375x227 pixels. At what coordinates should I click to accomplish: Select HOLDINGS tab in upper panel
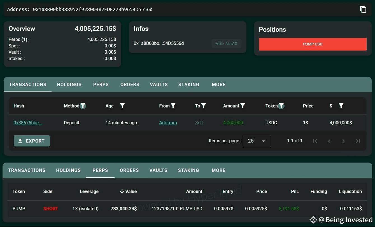point(69,84)
